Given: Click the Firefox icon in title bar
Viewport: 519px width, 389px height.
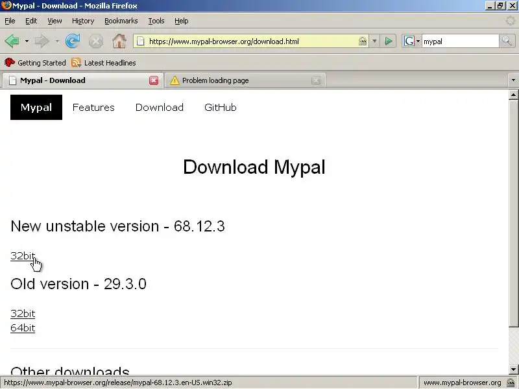Looking at the screenshot, I should 6,6.
